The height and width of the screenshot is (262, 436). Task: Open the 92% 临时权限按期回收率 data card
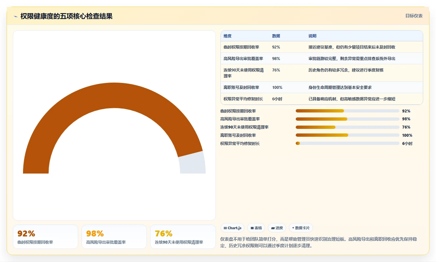click(45, 237)
